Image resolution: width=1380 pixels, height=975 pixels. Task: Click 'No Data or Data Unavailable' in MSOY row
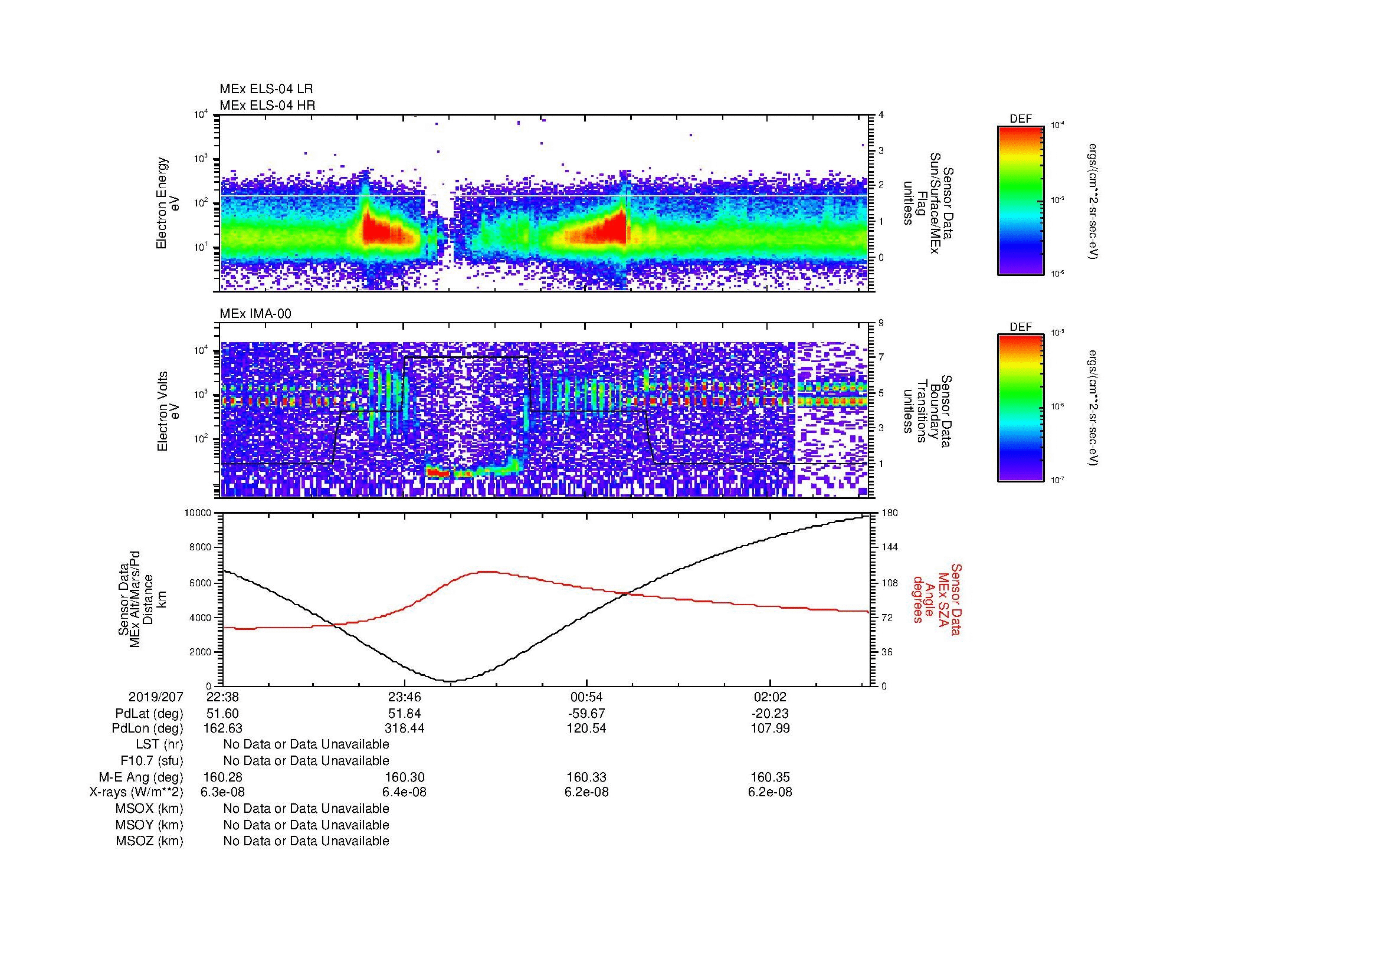[306, 825]
